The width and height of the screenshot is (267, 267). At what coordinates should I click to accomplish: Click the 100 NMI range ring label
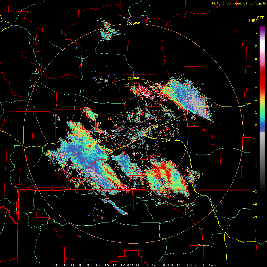click(x=133, y=23)
